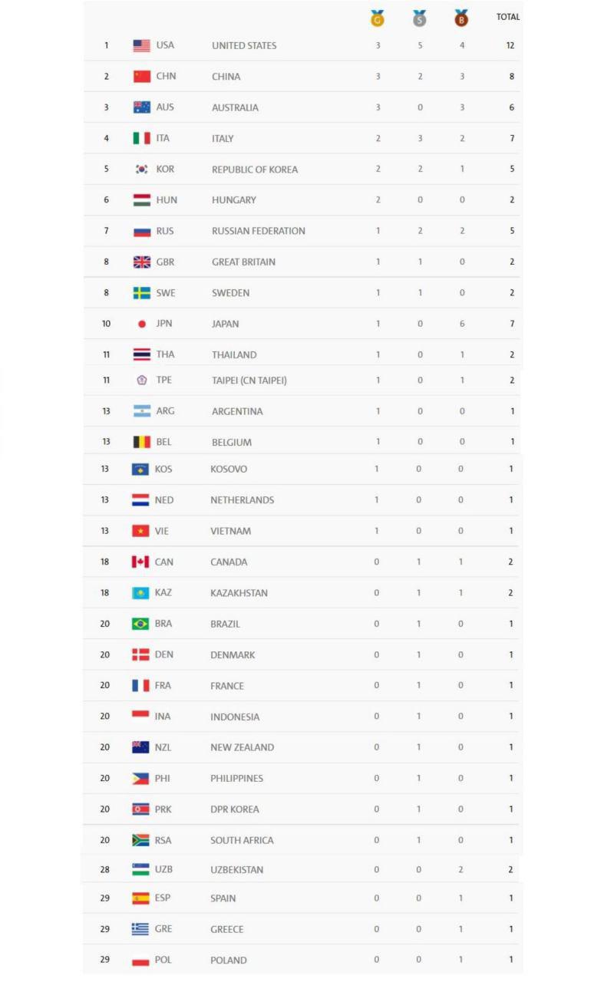Image resolution: width=604 pixels, height=982 pixels.
Task: Click the Republic of Korea flag
Action: pyautogui.click(x=141, y=170)
